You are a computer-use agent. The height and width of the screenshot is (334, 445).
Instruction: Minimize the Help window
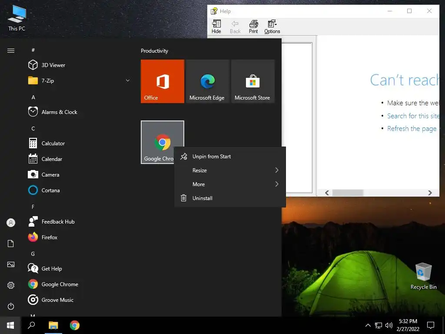click(x=390, y=11)
